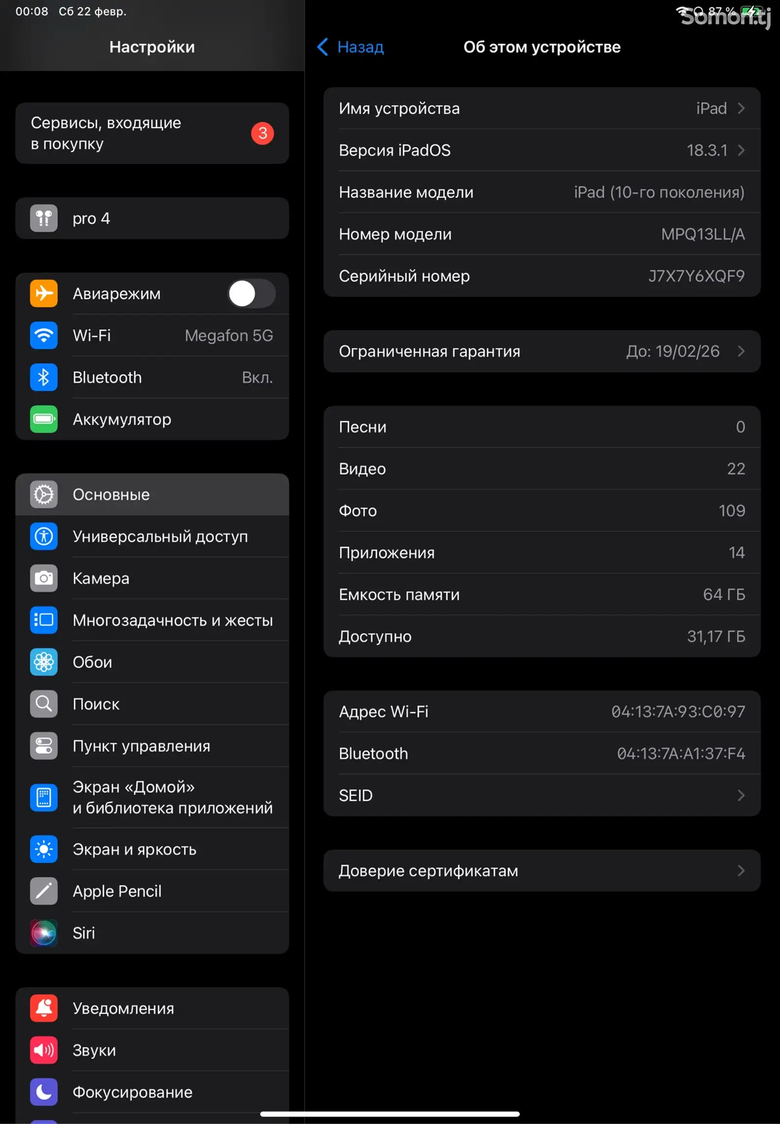This screenshot has width=780, height=1124.
Task: Open Bluetooth settings showing Вкл.
Action: tap(152, 377)
